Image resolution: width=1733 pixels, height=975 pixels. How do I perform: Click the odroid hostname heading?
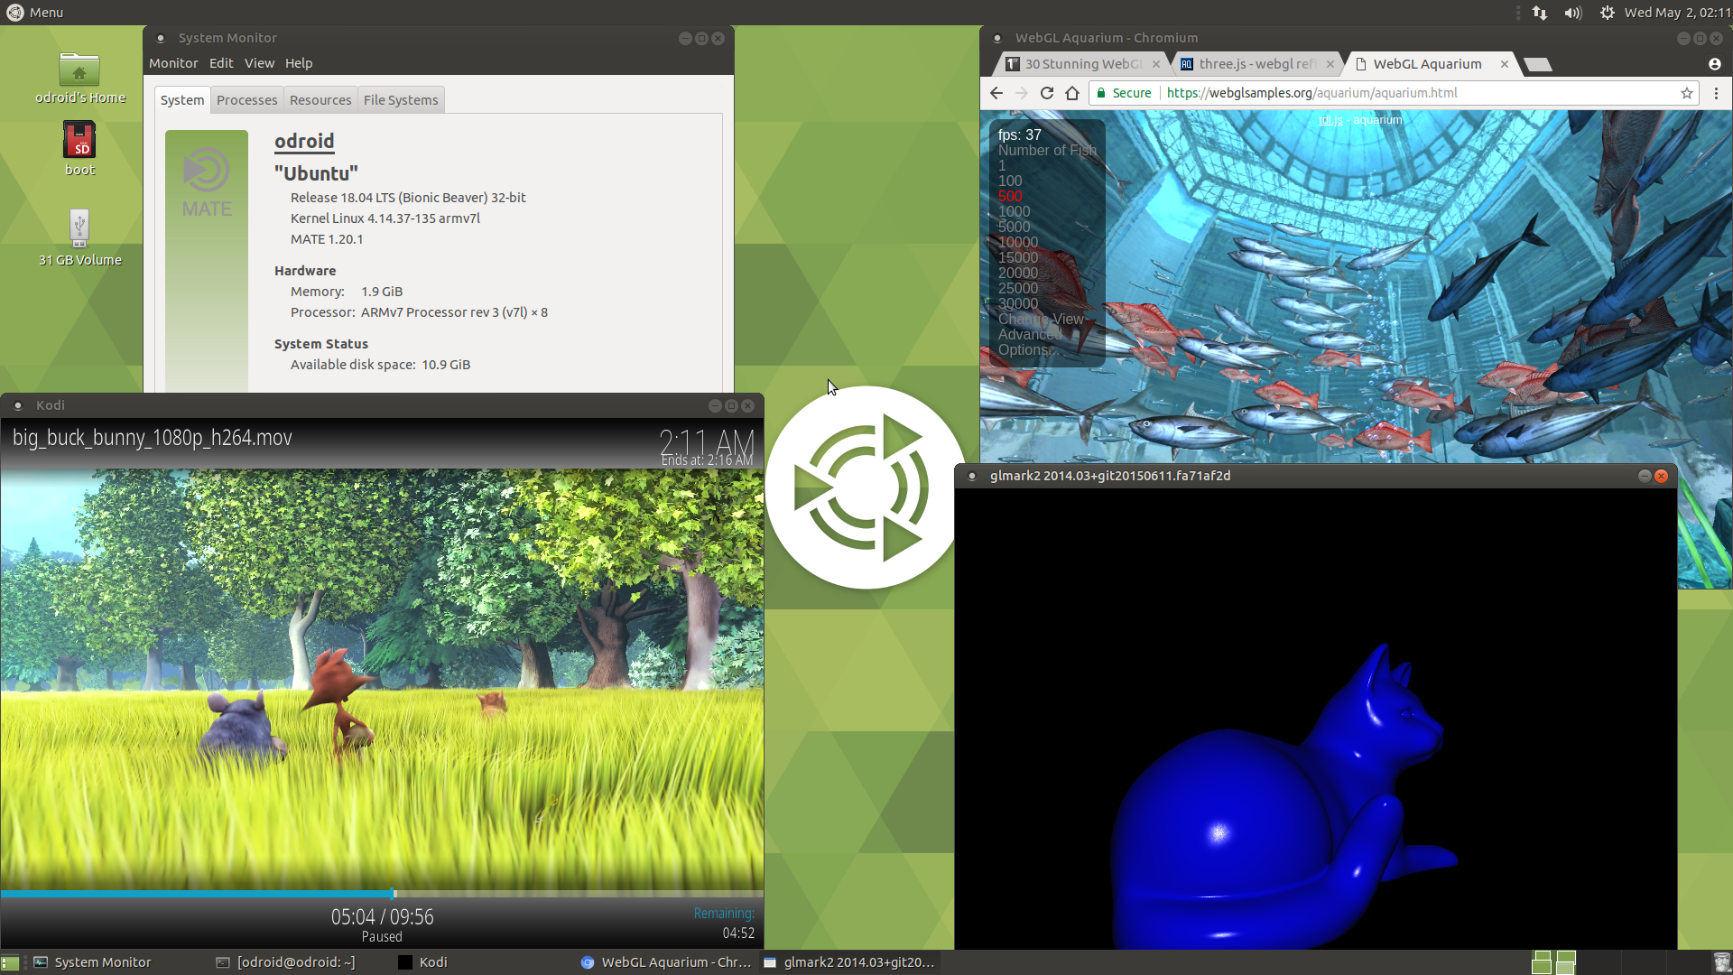tap(304, 142)
